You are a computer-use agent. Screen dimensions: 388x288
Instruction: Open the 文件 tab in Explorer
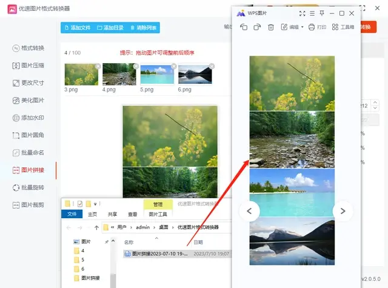72,214
